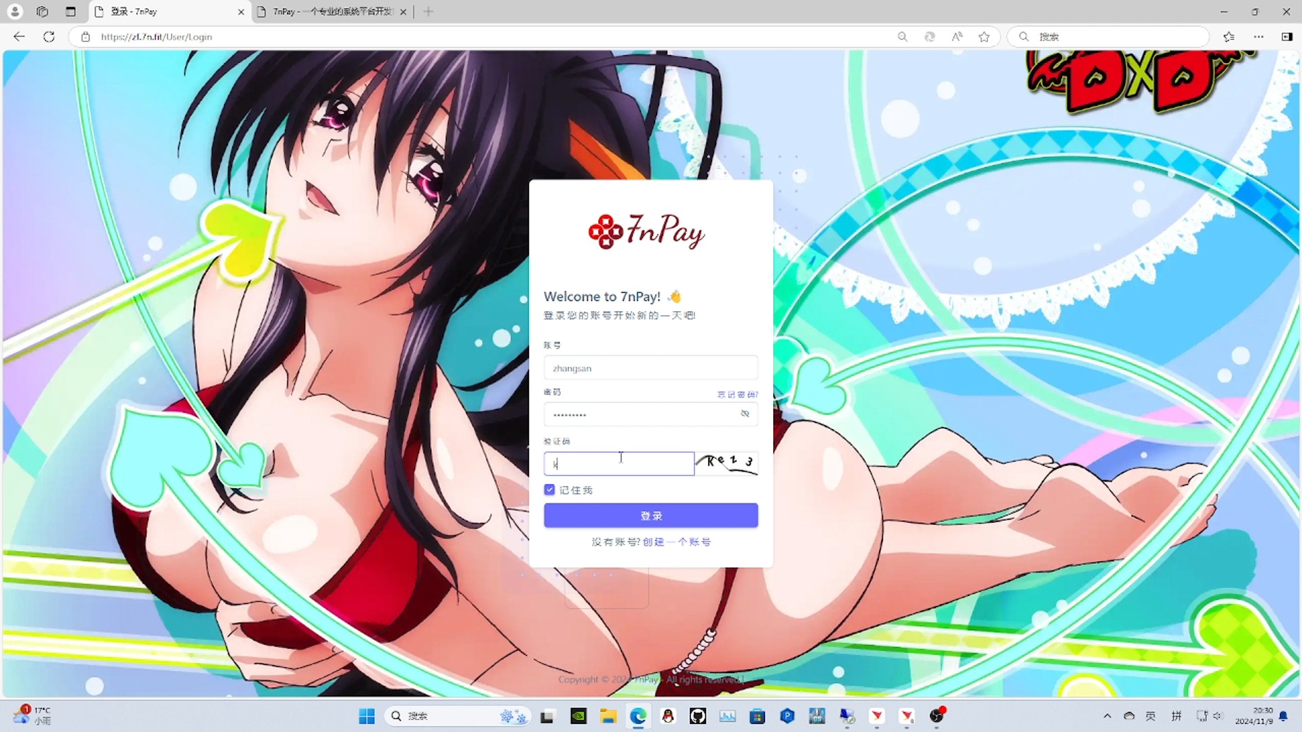Viewport: 1302px width, 732px height.
Task: Click zoom magnifier icon in address bar
Action: [x=902, y=37]
